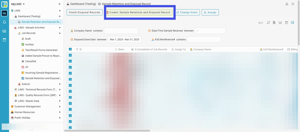
Task: Open the charts icon in left rail
Action: coord(4,31)
